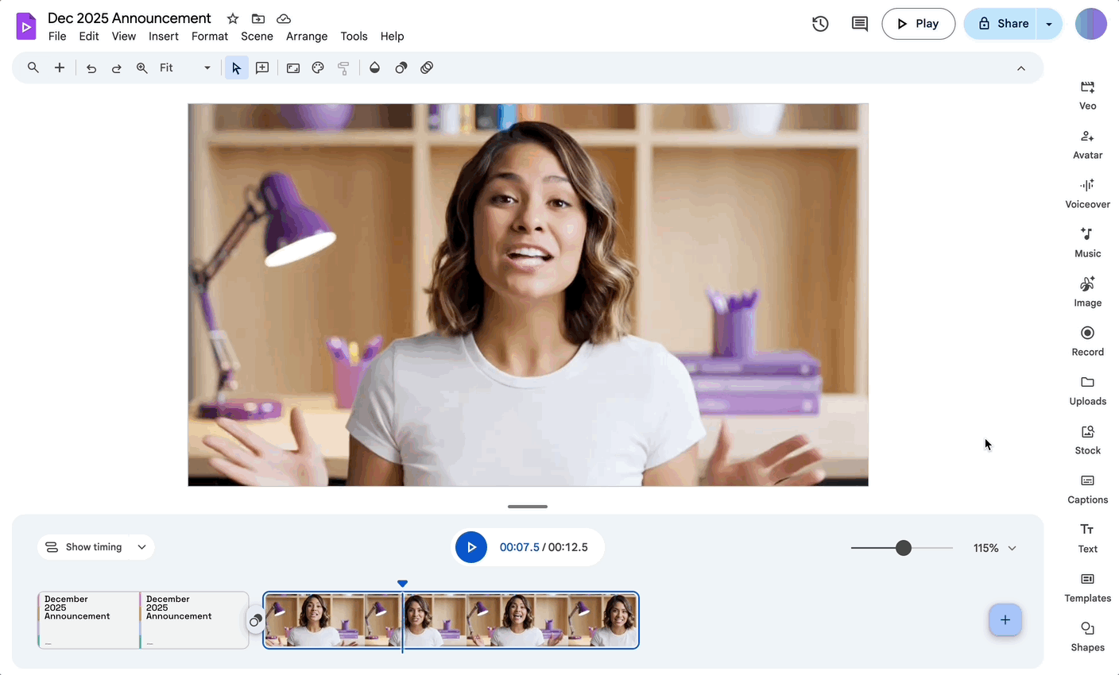The height and width of the screenshot is (675, 1119).
Task: Add Music from the sidebar
Action: coord(1087,242)
